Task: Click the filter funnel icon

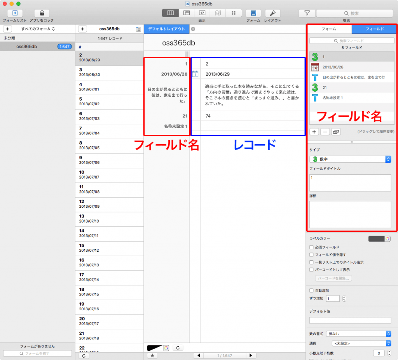Action: pos(307,13)
